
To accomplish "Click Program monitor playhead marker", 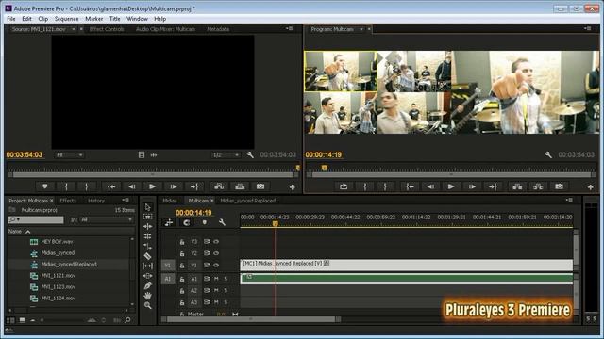I will (325, 168).
